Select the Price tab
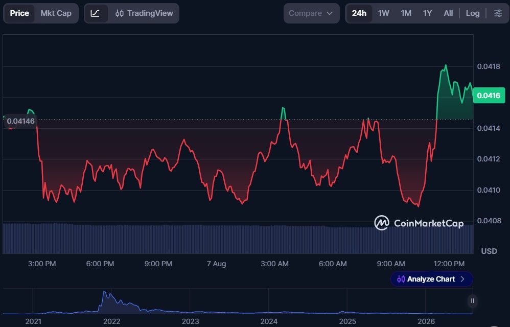This screenshot has height=327, width=510. 19,13
